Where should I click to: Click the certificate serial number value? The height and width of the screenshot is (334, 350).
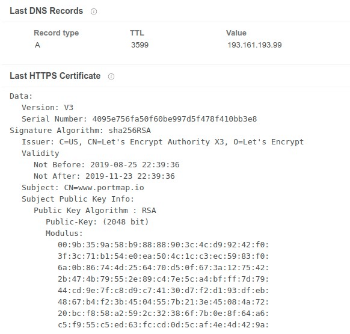click(x=174, y=119)
